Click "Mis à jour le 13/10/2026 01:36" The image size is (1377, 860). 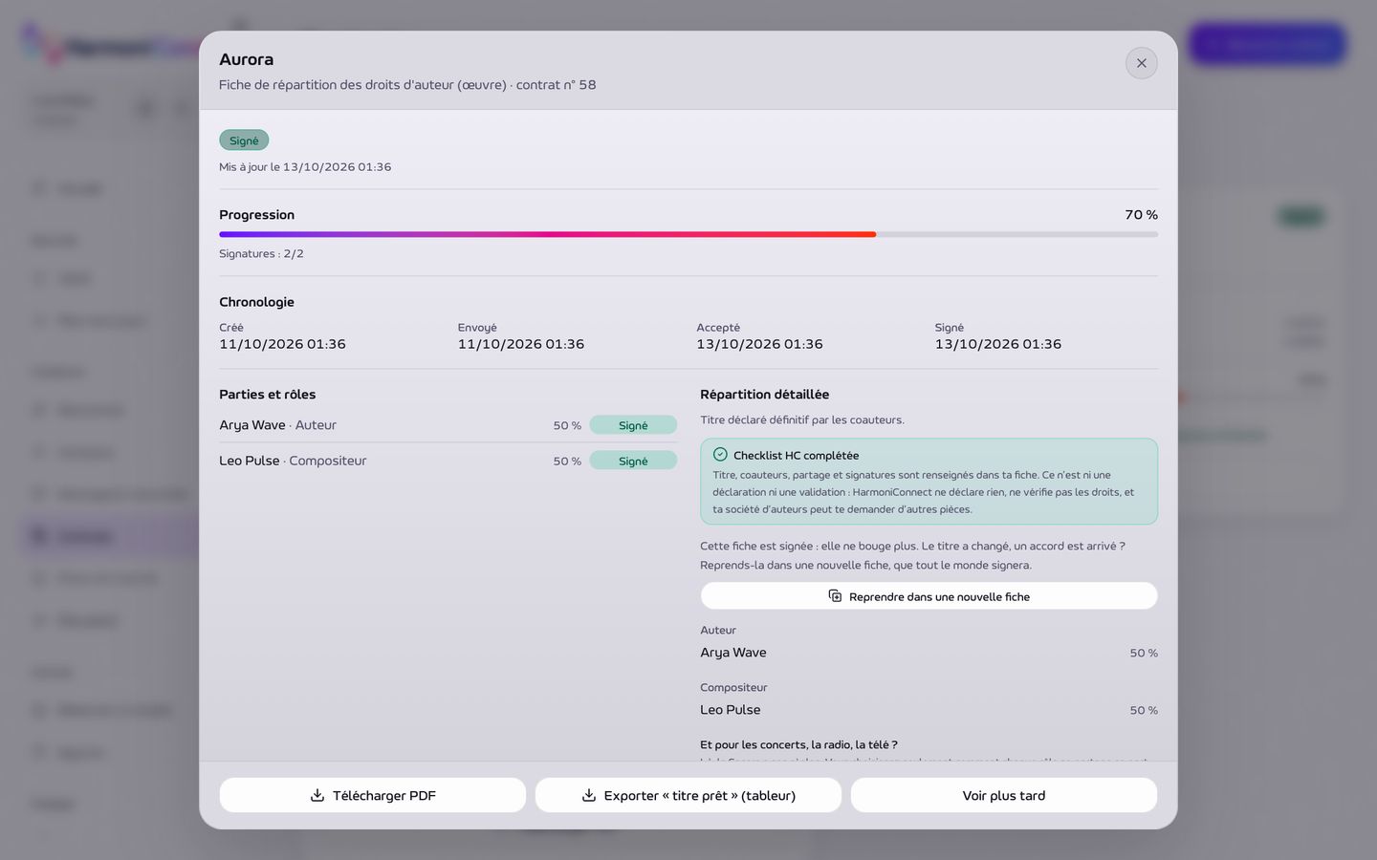[305, 167]
